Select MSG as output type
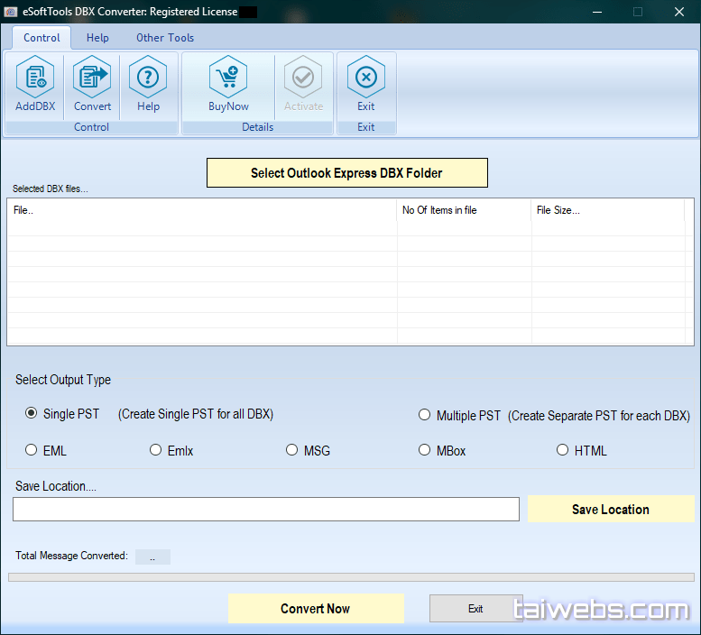701x635 pixels. (x=291, y=450)
